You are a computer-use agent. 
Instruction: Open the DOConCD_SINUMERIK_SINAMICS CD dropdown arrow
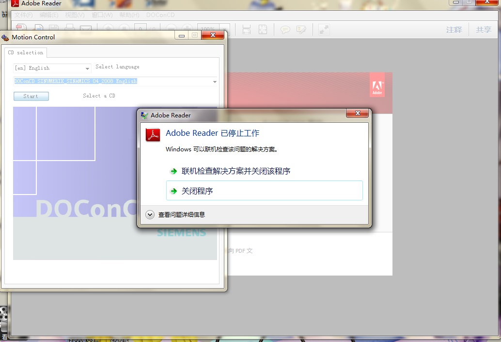[x=215, y=81]
